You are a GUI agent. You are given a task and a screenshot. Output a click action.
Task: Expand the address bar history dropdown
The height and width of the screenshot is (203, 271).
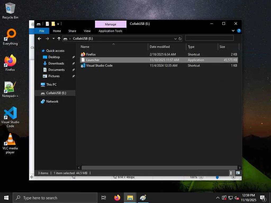(175, 39)
